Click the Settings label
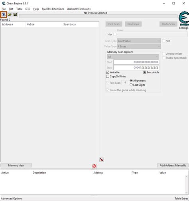This screenshot has height=201, width=189. pos(183,28)
